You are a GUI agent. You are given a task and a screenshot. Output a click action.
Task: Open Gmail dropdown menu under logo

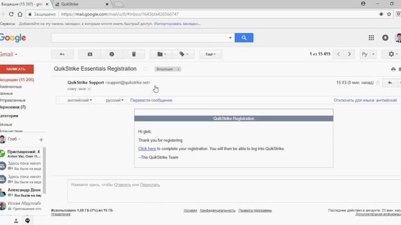tap(8, 54)
